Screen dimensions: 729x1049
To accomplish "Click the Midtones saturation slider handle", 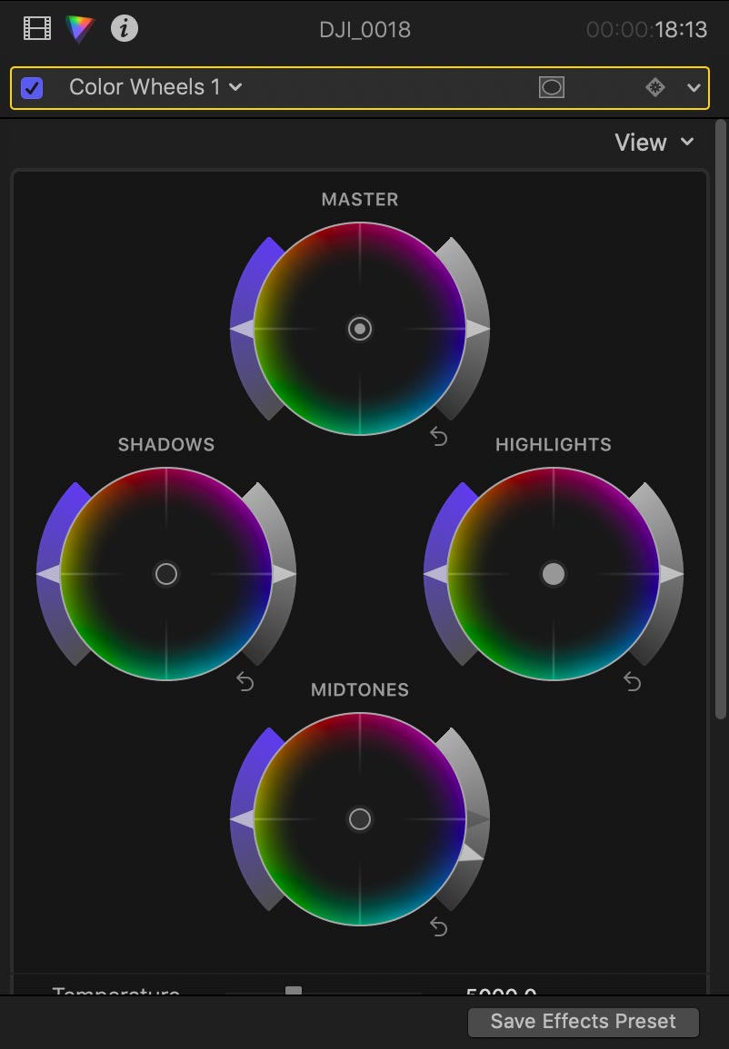I will point(242,819).
